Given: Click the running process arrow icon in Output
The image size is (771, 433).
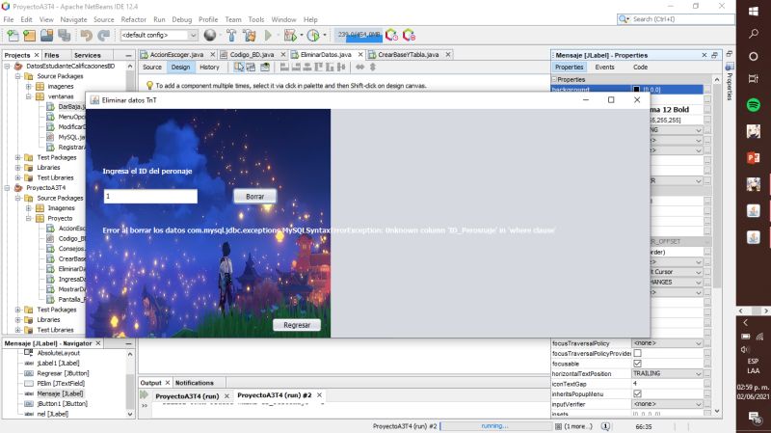Looking at the screenshot, I should (x=144, y=394).
